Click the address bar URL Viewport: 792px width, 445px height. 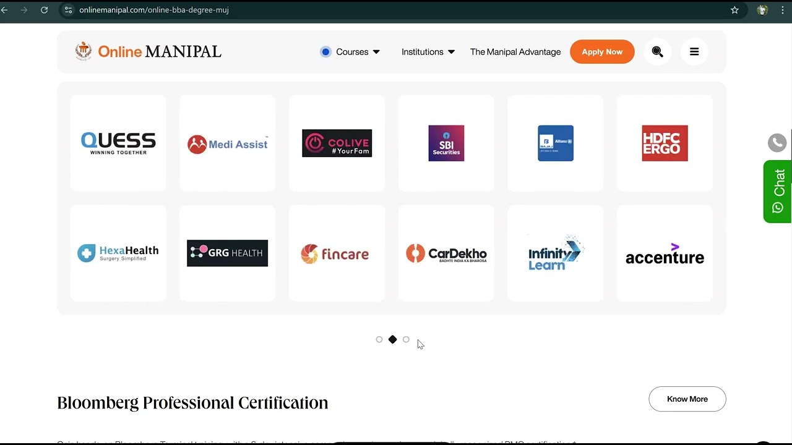pyautogui.click(x=154, y=10)
